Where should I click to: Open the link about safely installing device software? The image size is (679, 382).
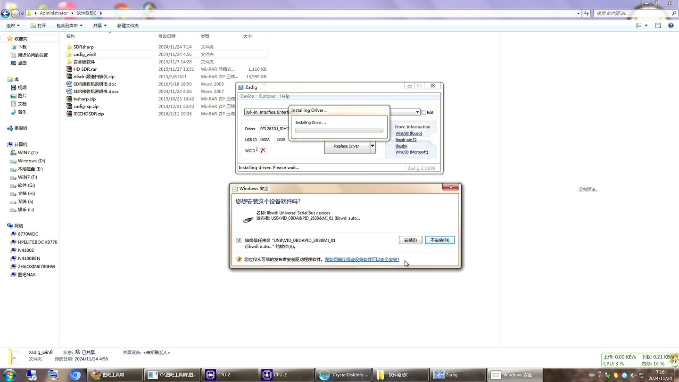click(362, 259)
